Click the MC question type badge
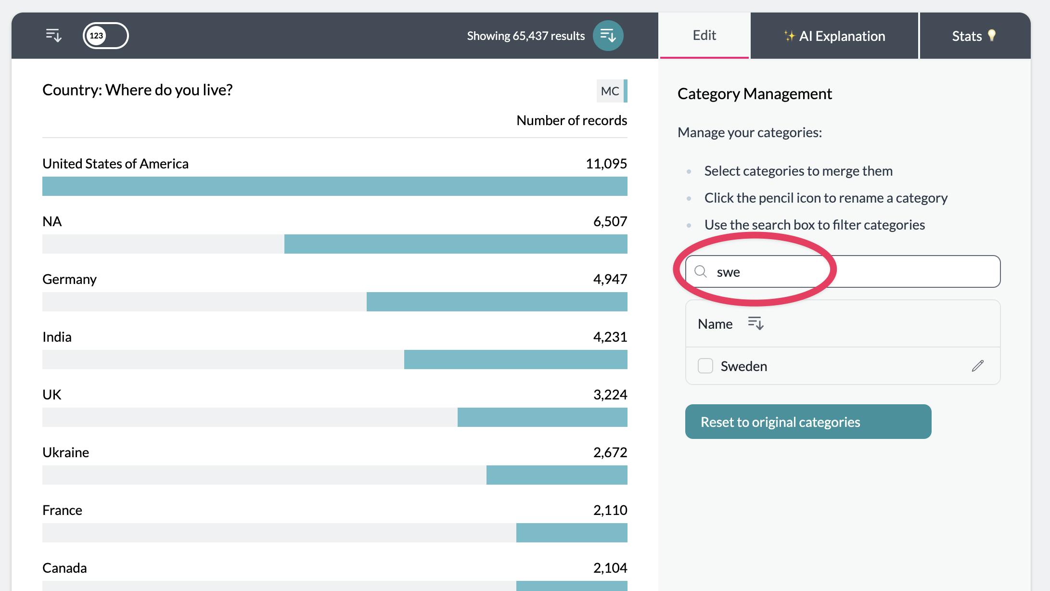This screenshot has width=1050, height=591. click(x=610, y=91)
